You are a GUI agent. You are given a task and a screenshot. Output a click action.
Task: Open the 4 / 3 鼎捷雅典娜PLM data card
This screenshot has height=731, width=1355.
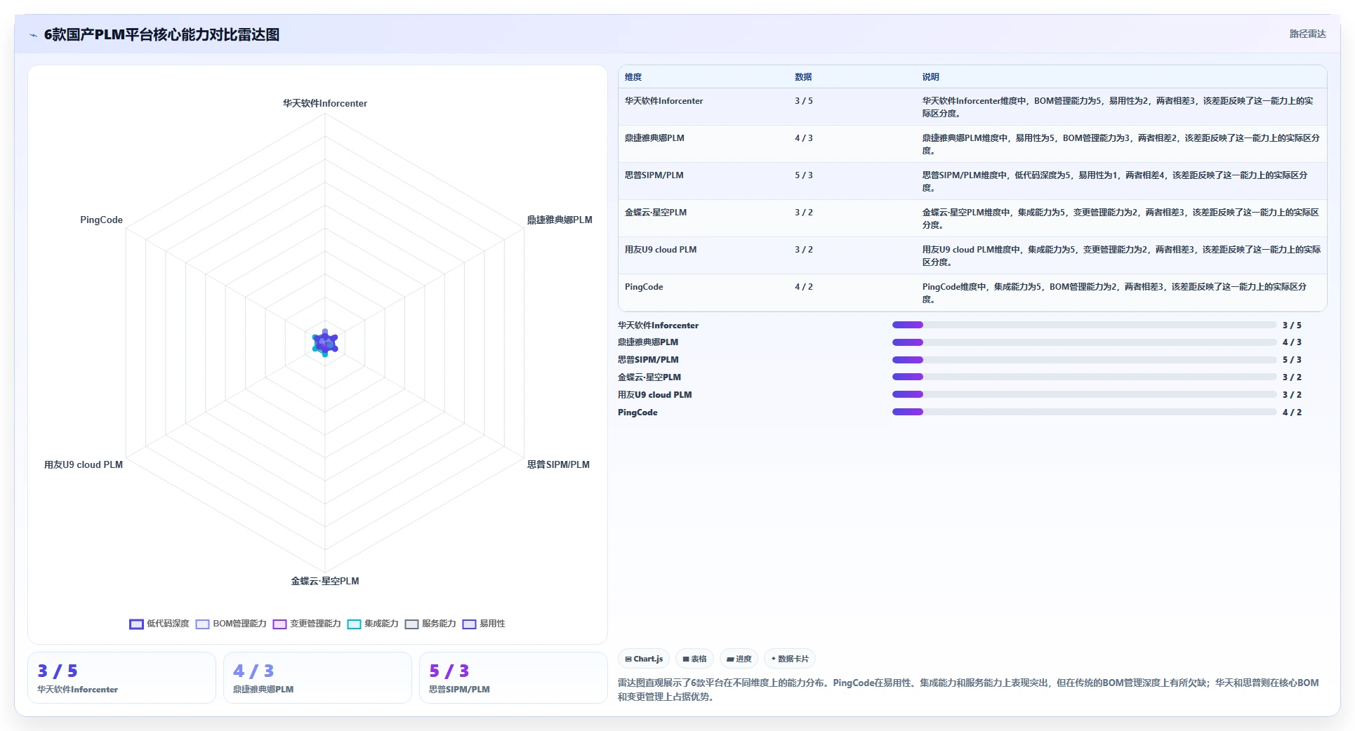(317, 678)
